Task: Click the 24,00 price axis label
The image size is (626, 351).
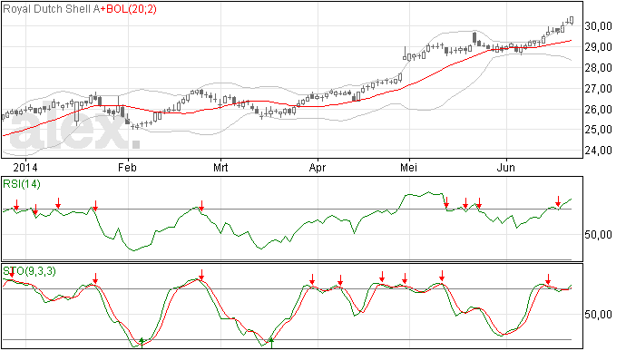Action: pos(599,151)
